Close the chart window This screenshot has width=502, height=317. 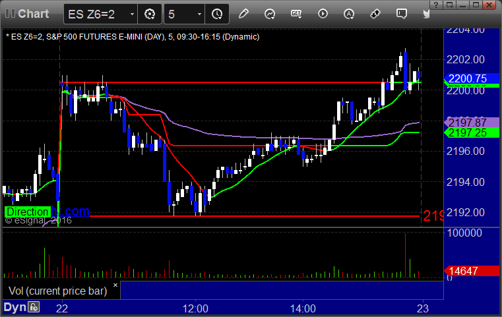coord(489,5)
